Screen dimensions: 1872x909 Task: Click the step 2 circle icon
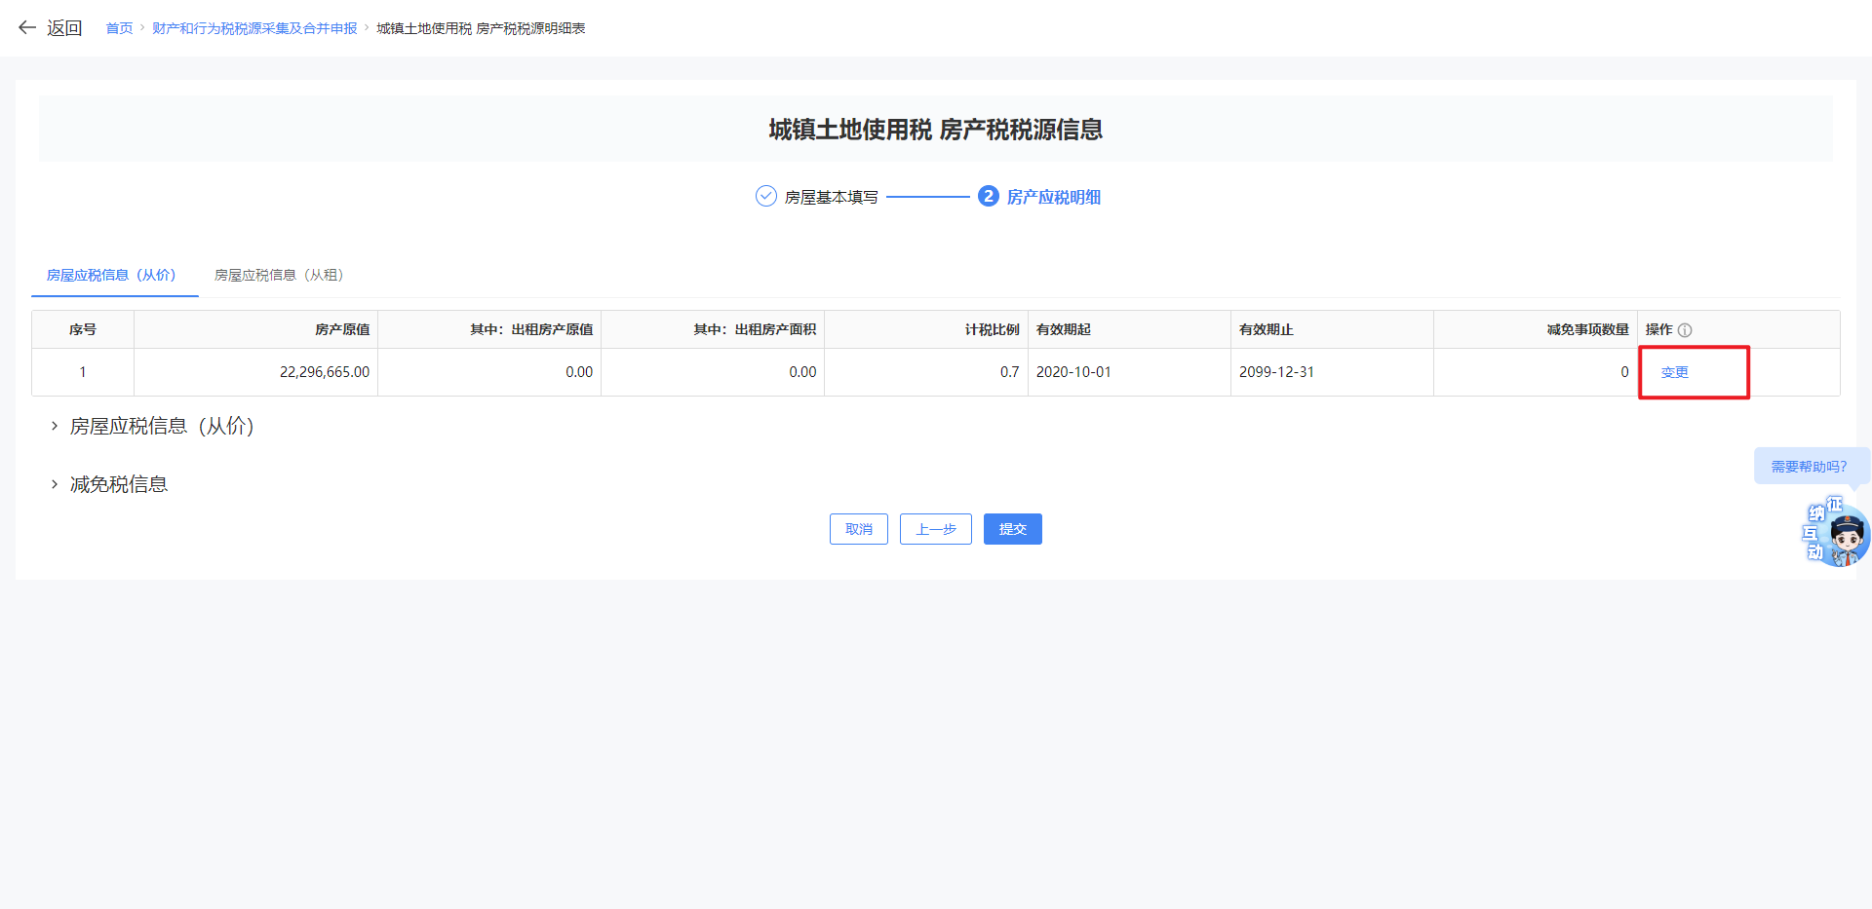988,197
